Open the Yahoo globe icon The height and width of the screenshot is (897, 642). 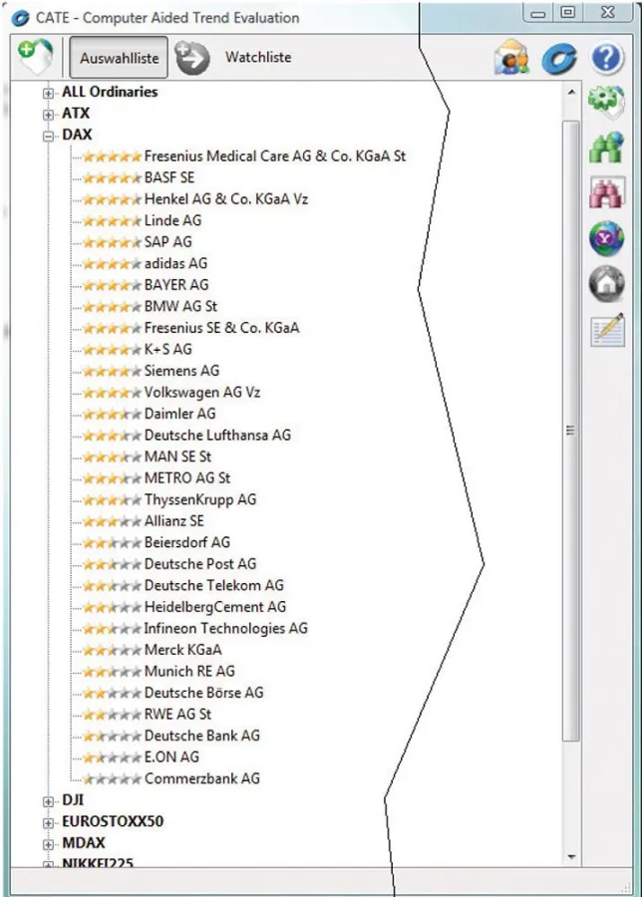[606, 238]
